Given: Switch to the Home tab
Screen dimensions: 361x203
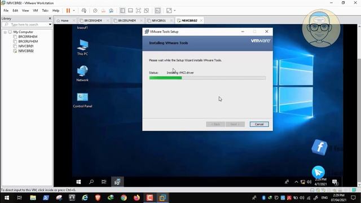Looking at the screenshot, I should coord(64,21).
